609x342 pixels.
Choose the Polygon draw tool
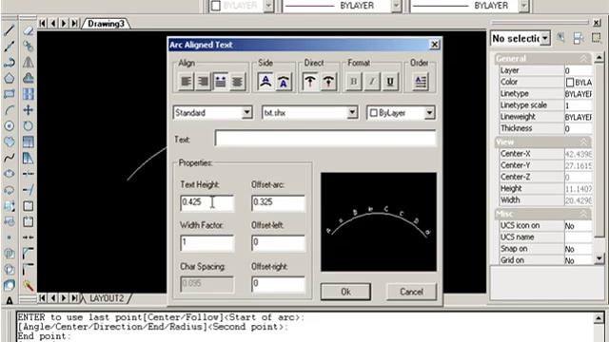(10, 78)
